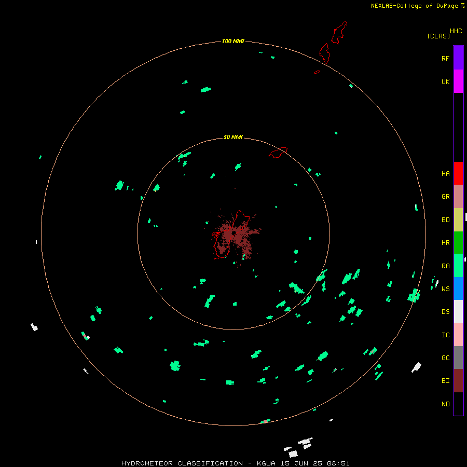Image resolution: width=467 pixels, height=467 pixels.
Task: Click the magenta UK legend color swatch
Action: pos(458,81)
